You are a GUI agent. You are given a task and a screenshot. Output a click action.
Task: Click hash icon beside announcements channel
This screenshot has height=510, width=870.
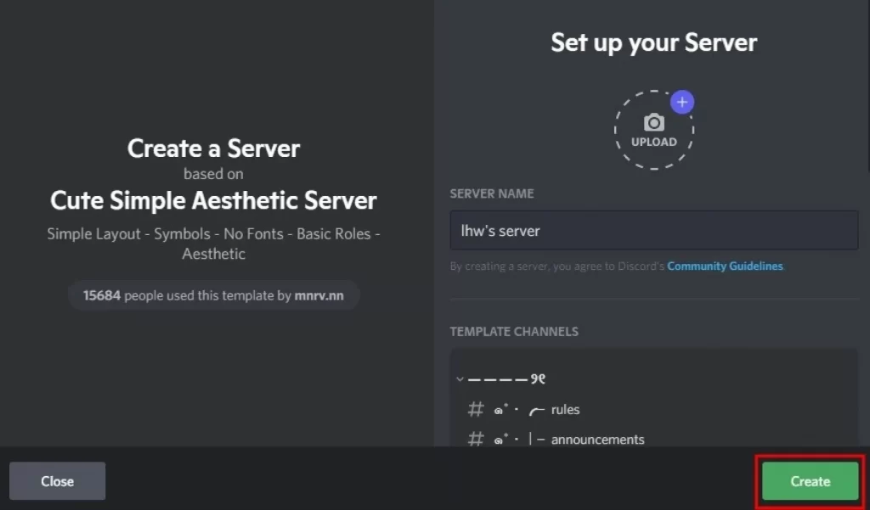coord(476,439)
